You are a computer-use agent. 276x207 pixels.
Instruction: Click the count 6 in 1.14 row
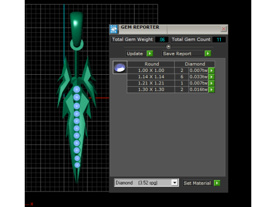click(182, 77)
